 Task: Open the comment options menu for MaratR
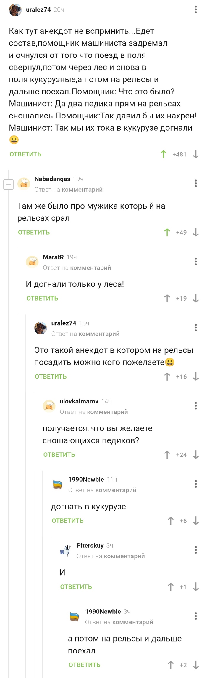click(x=195, y=262)
